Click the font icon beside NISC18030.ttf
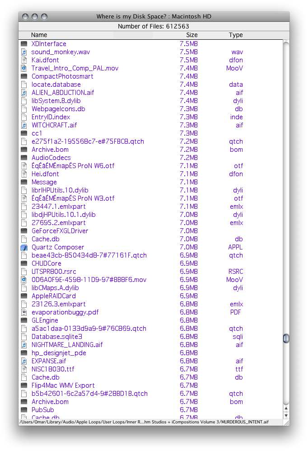The width and height of the screenshot is (308, 451). pyautogui.click(x=24, y=369)
